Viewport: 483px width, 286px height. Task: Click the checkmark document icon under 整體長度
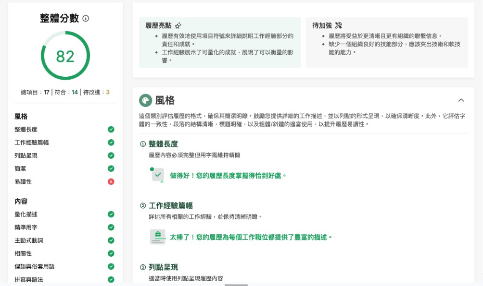coord(157,175)
